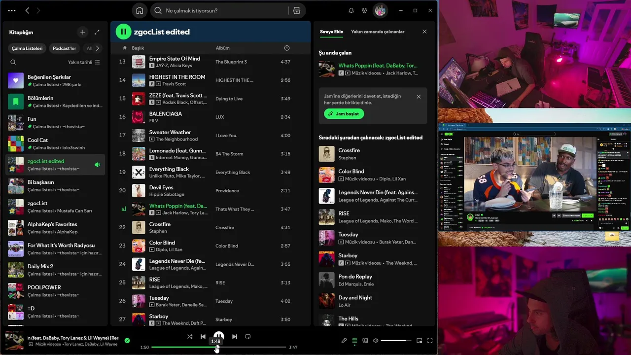631x355 pixels.
Task: Open Daily Mix 2 playlist
Action: 55,270
